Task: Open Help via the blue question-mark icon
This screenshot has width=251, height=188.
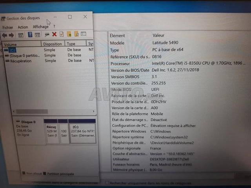Action: [30, 35]
